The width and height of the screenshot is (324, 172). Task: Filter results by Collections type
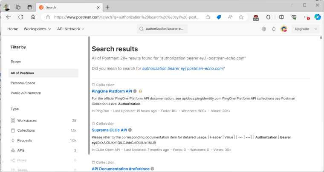coord(43,130)
